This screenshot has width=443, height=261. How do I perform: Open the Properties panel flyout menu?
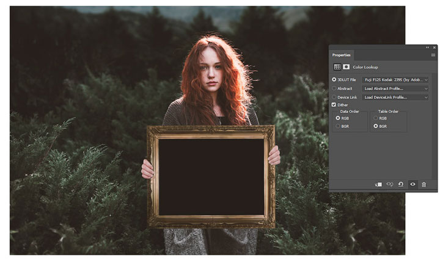pyautogui.click(x=433, y=55)
